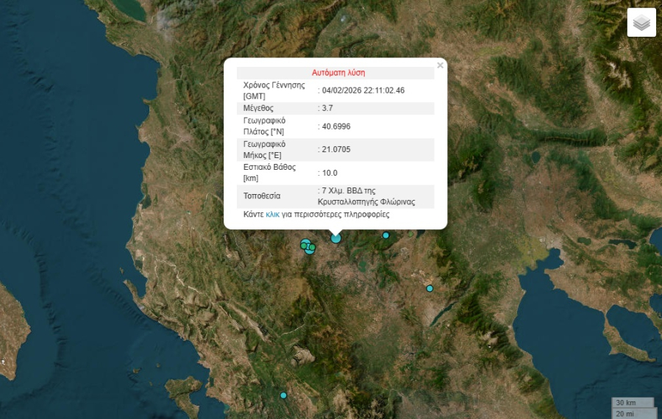The width and height of the screenshot is (662, 419).
Task: Click the focal depth value 10.0
Action: (x=330, y=173)
